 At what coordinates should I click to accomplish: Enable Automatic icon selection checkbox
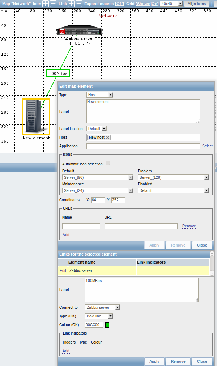[108, 163]
